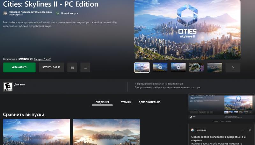Select the first screenshot thumbnail with logo
The width and height of the screenshot is (255, 145).
tap(142, 67)
